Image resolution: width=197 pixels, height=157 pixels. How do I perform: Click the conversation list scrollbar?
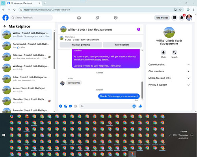pyautogui.click(x=54, y=51)
